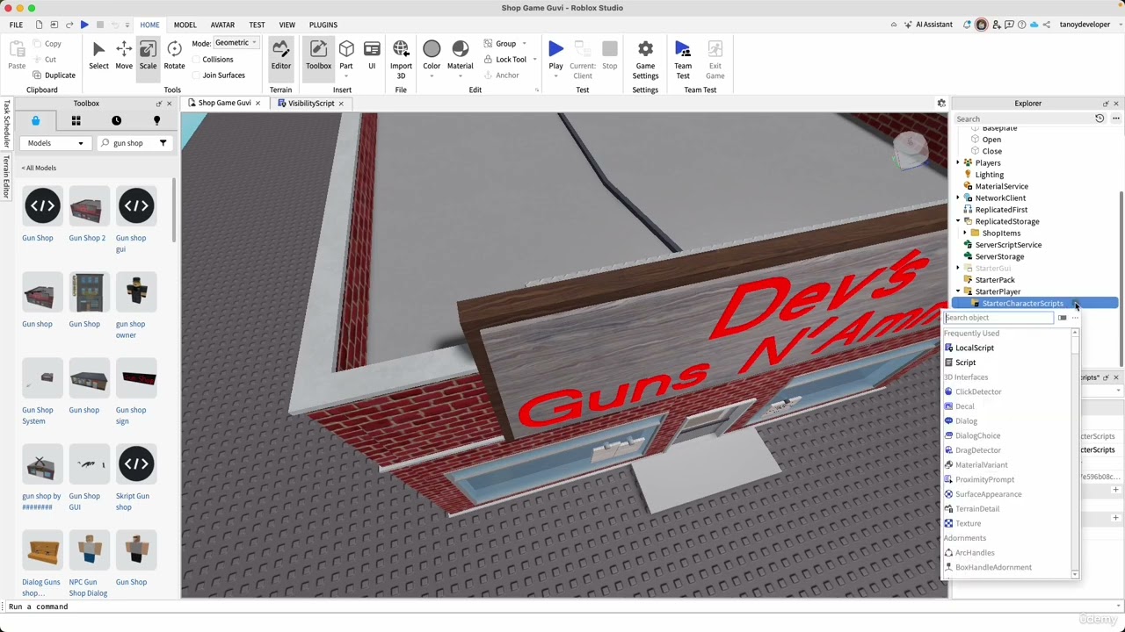Click the Search object field

click(x=998, y=318)
